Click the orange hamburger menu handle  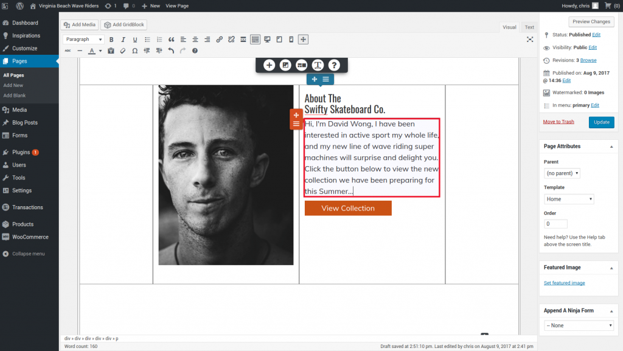(296, 124)
